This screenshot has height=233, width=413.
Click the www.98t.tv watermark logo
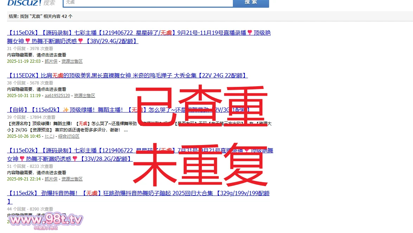[x=46, y=220]
